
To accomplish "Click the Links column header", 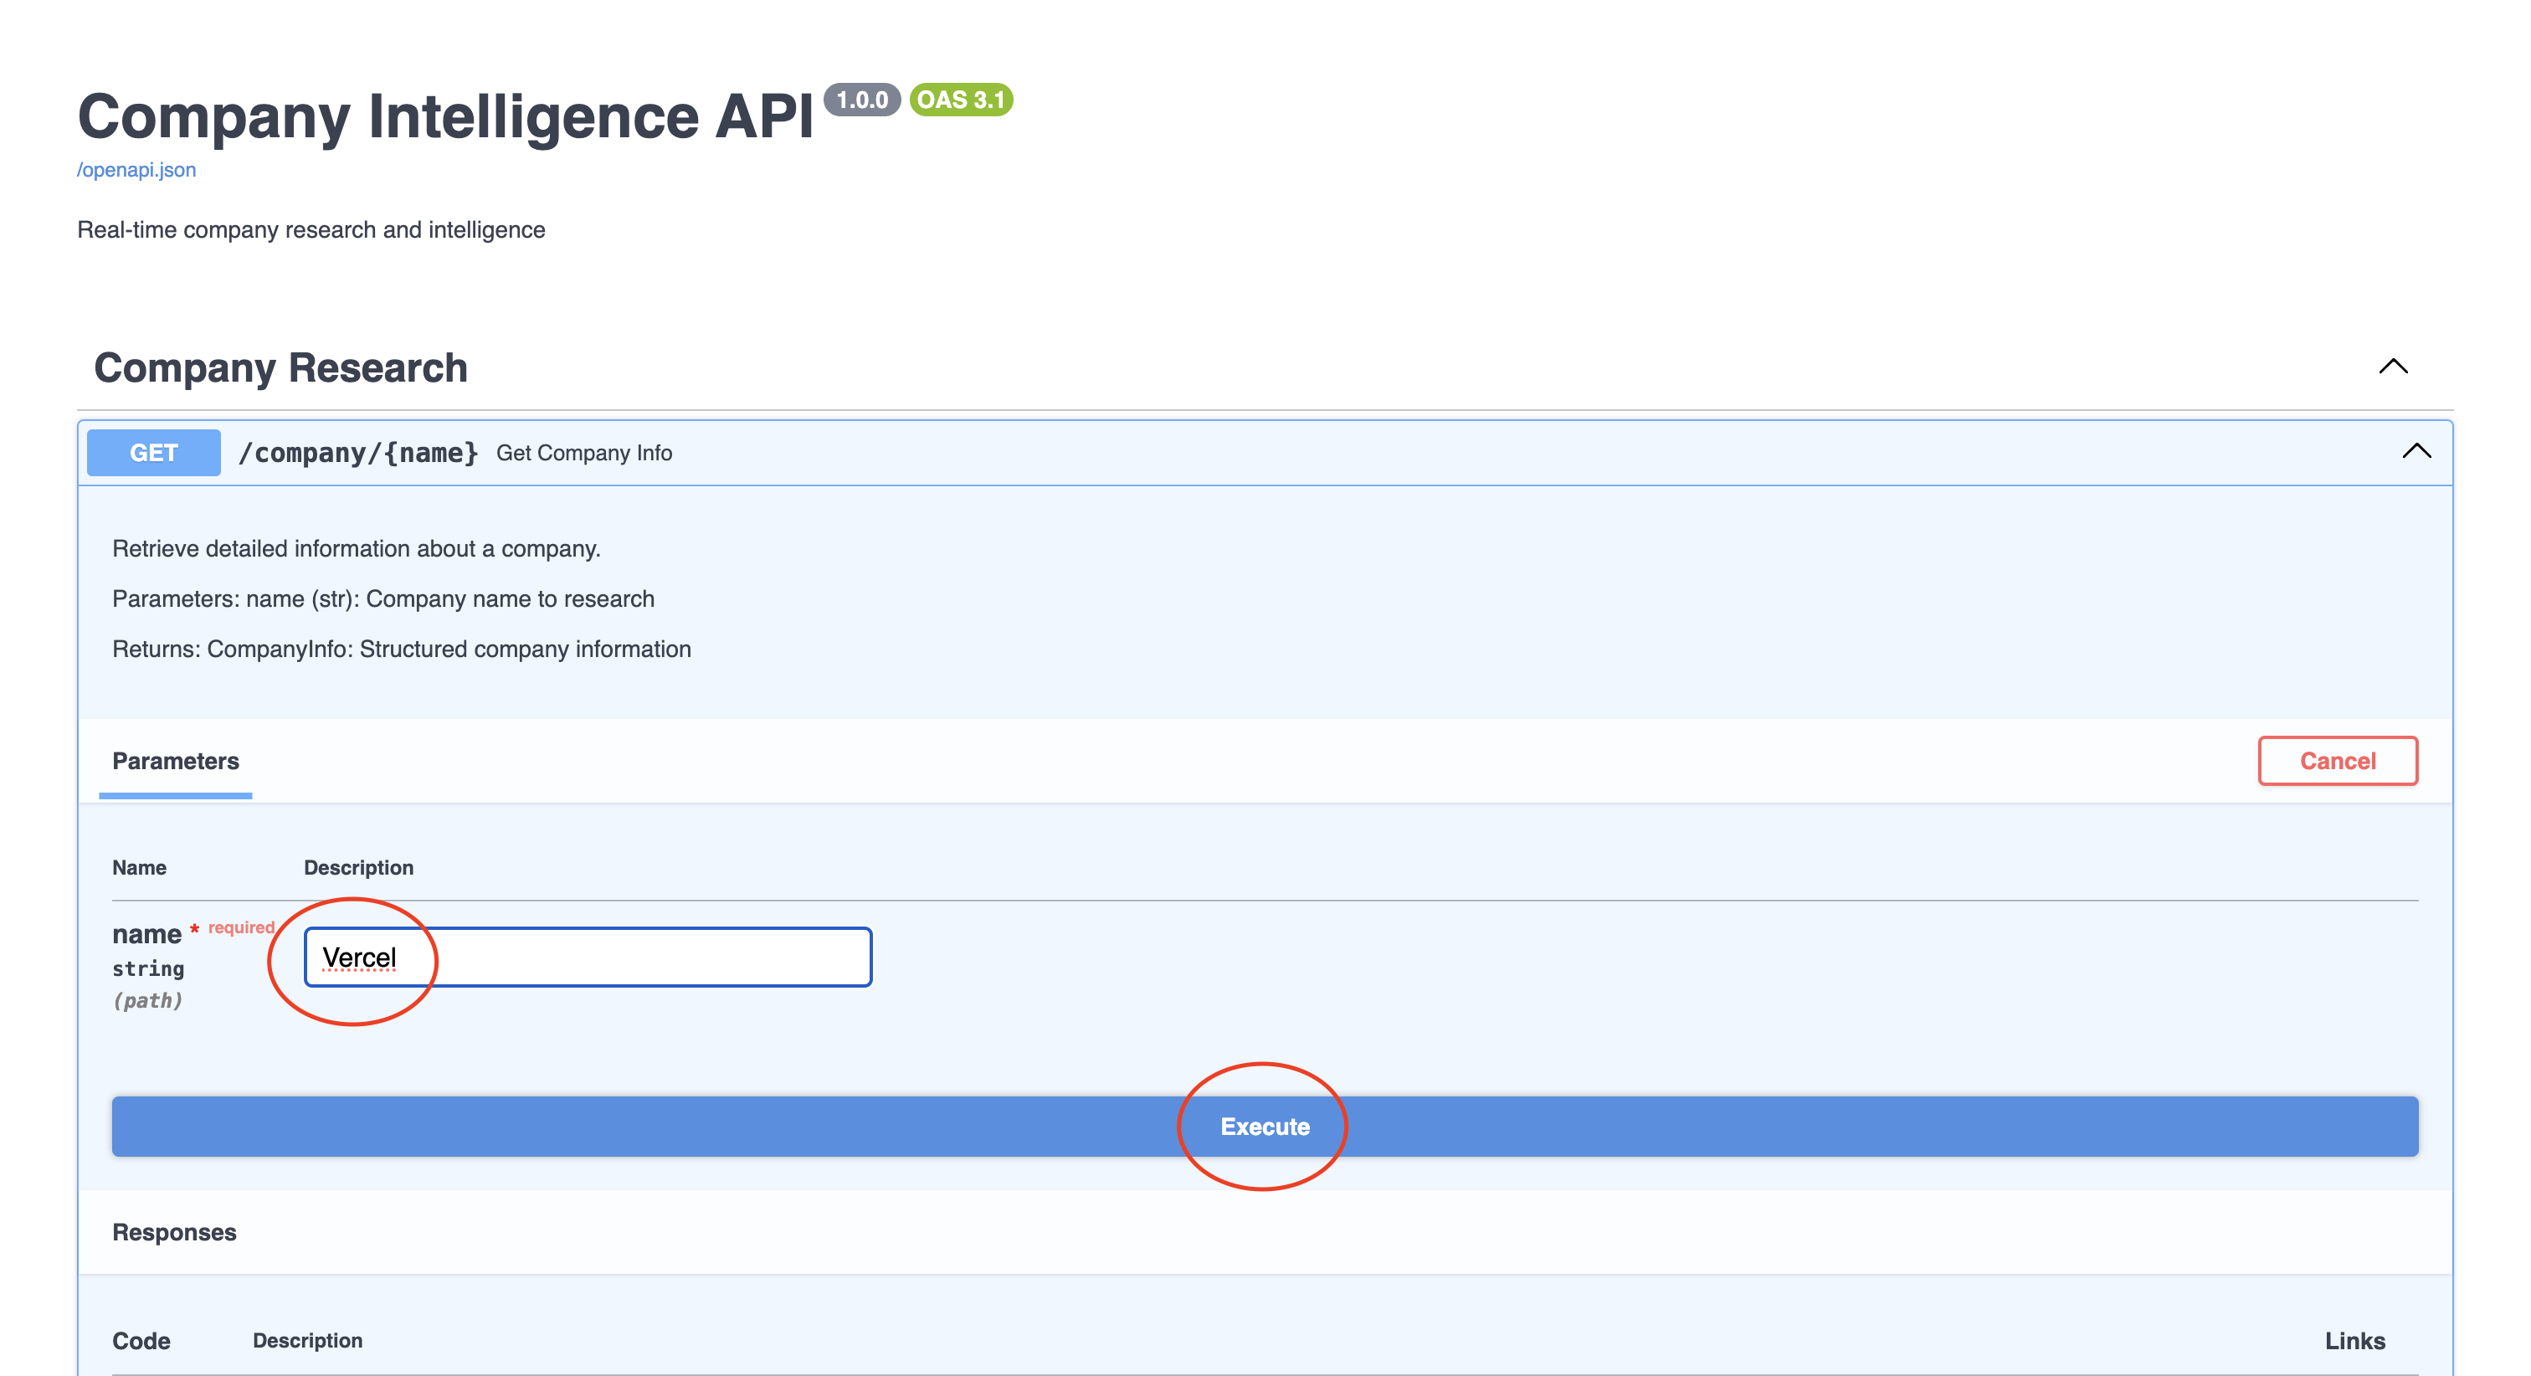I will click(x=2355, y=1341).
